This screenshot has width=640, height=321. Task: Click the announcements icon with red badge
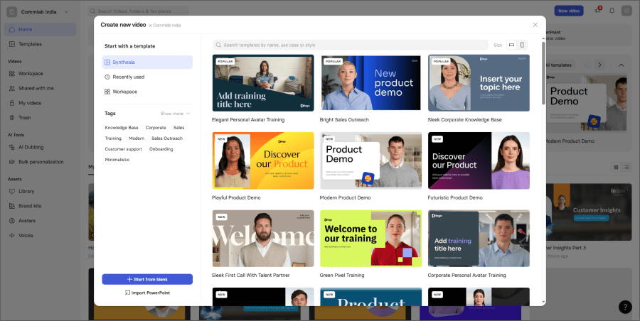point(598,10)
